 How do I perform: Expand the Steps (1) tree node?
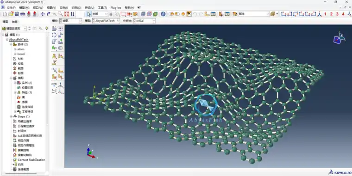pos(11,116)
